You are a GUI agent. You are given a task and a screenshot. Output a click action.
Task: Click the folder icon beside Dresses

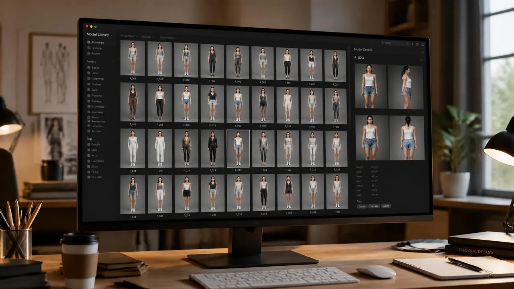pos(89,84)
